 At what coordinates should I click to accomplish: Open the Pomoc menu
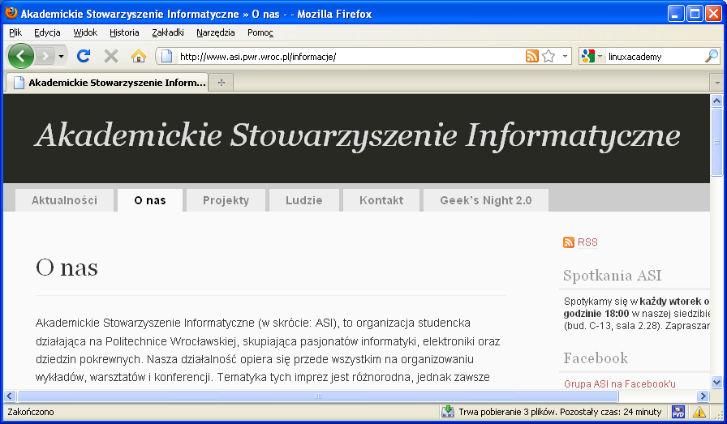[x=260, y=32]
